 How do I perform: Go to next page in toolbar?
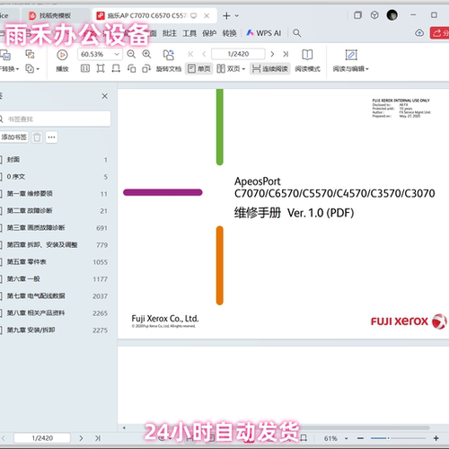(272, 54)
